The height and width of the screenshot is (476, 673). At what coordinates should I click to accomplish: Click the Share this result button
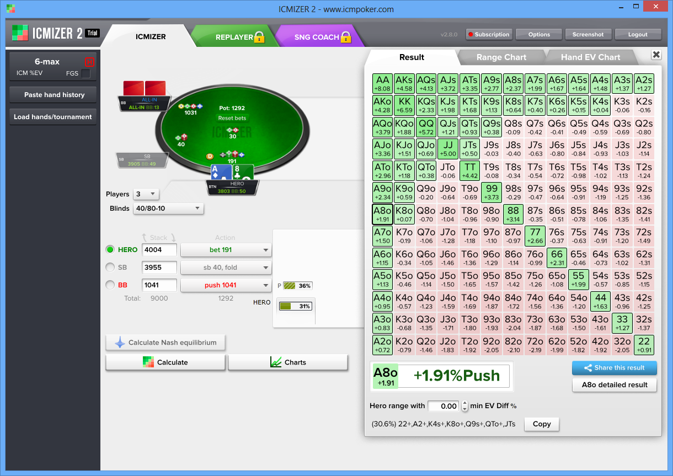coord(615,368)
